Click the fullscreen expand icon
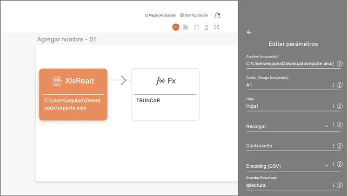This screenshot has height=196, width=347. [x=217, y=27]
